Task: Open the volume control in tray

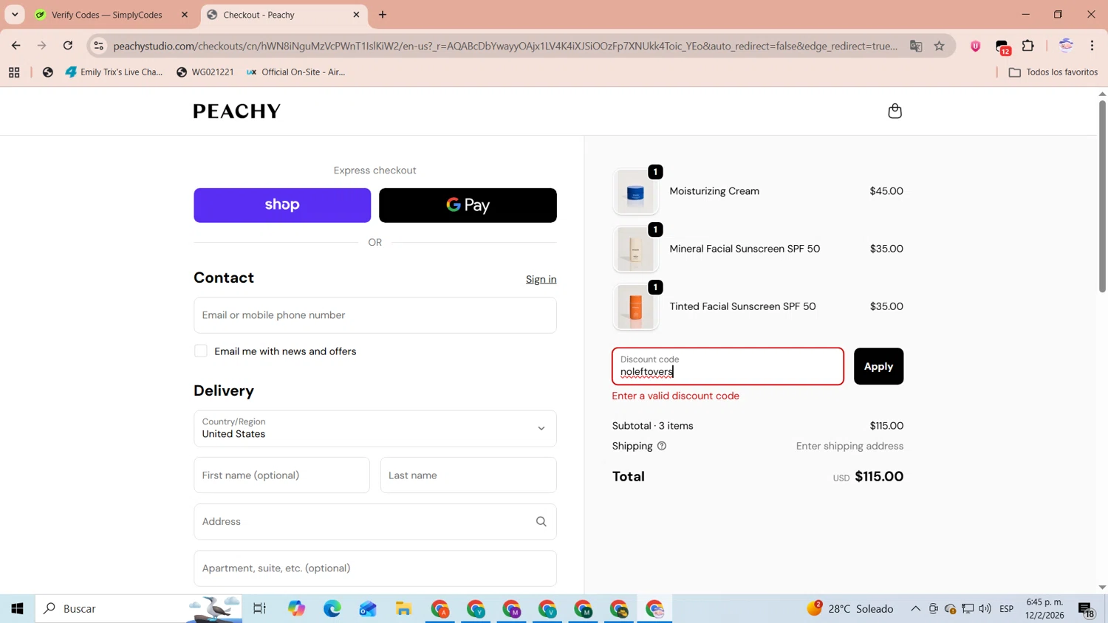Action: coord(985,609)
